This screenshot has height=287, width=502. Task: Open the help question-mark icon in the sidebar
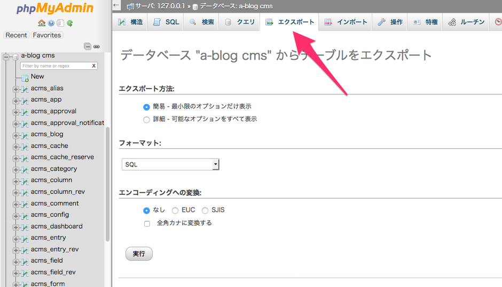51,23
